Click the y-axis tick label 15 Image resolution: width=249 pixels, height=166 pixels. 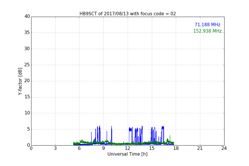point(27,97)
